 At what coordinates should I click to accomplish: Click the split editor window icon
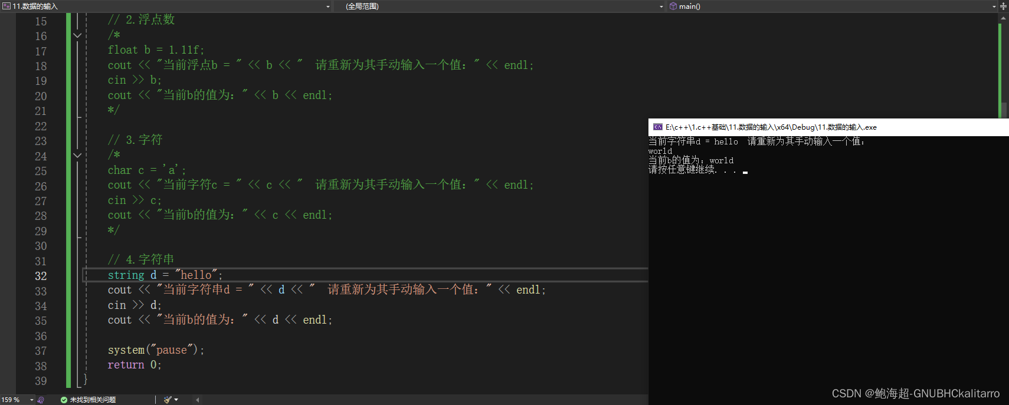pyautogui.click(x=1003, y=6)
